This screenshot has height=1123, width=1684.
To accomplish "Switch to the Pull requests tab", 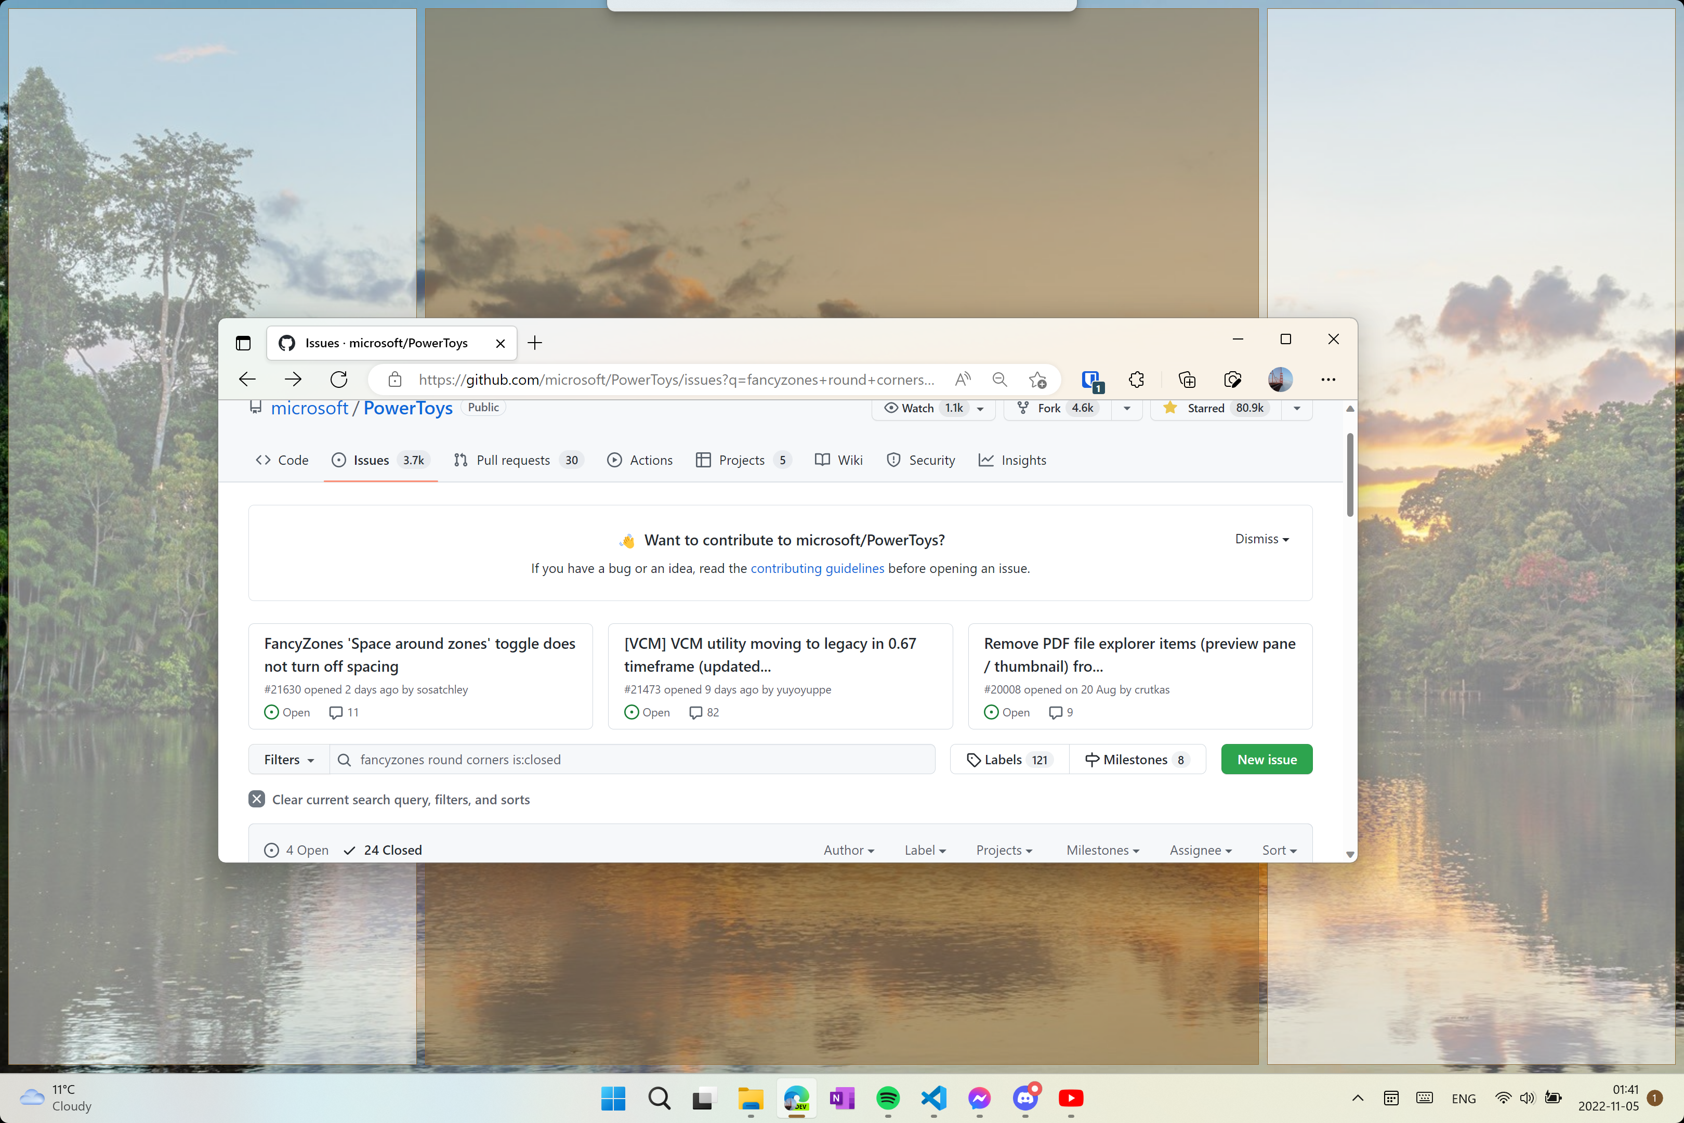I will 514,461.
